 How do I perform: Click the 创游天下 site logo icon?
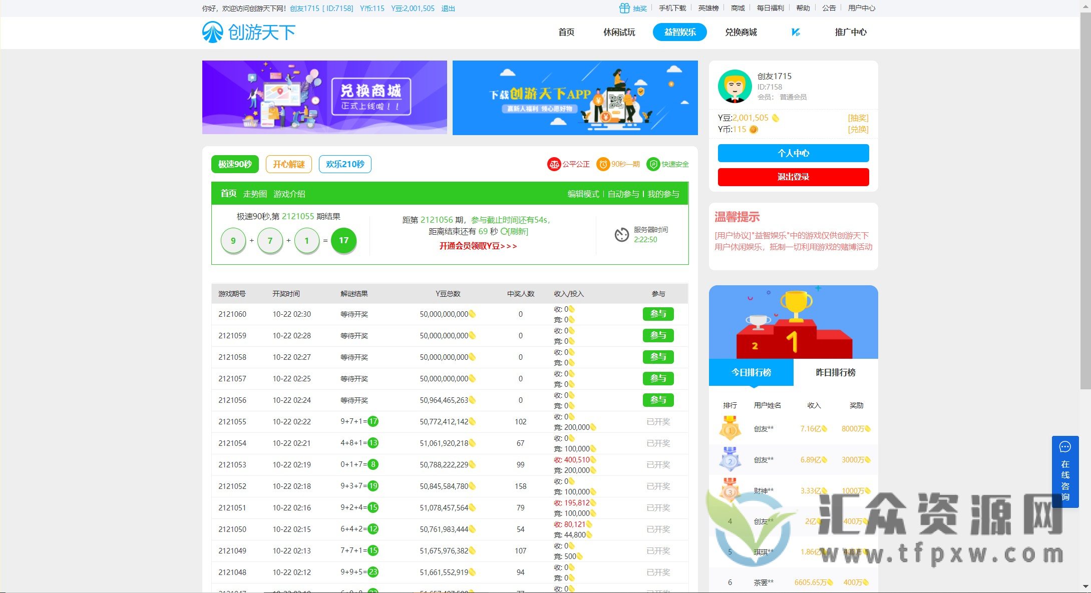pos(212,32)
